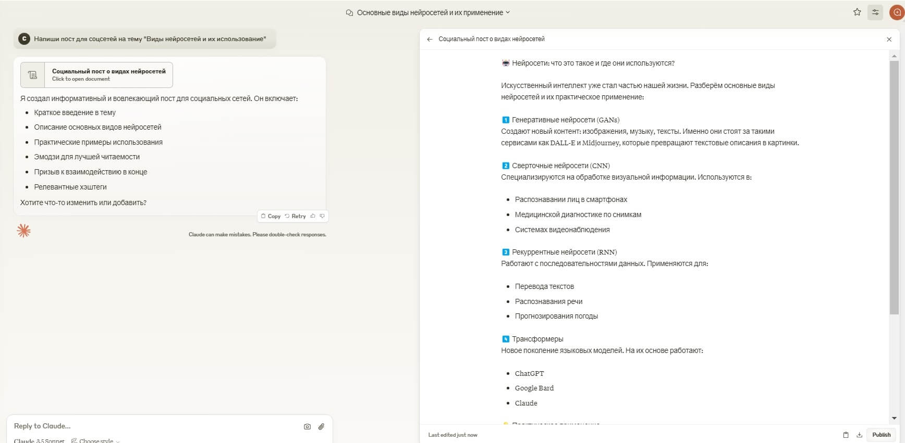The image size is (905, 443).
Task: Click 'Claude' list item in artifact
Action: (x=526, y=403)
